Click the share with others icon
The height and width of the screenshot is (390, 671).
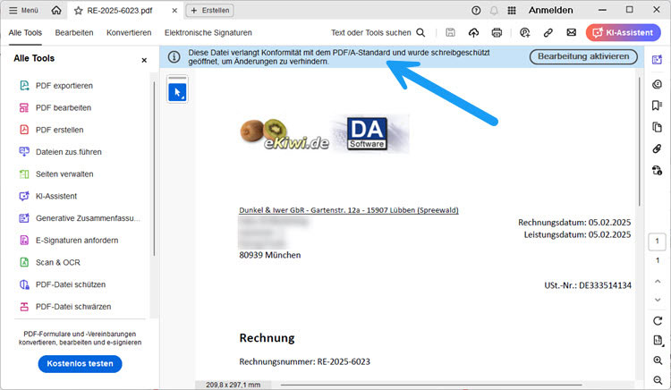pyautogui.click(x=524, y=32)
